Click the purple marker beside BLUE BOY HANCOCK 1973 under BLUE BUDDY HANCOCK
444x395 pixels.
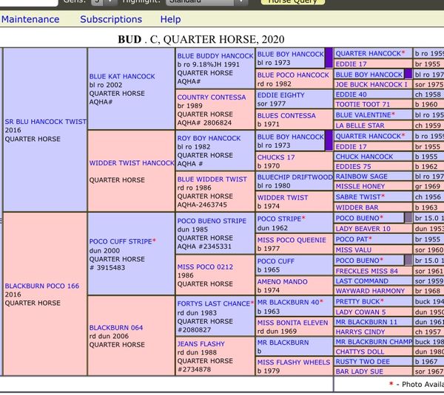[x=329, y=58]
